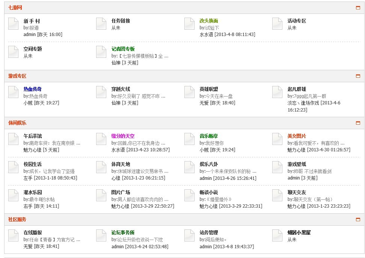This screenshot has width=365, height=258.
Task: Click the forum icon beside 畅谈小说
Action: pyautogui.click(x=190, y=195)
